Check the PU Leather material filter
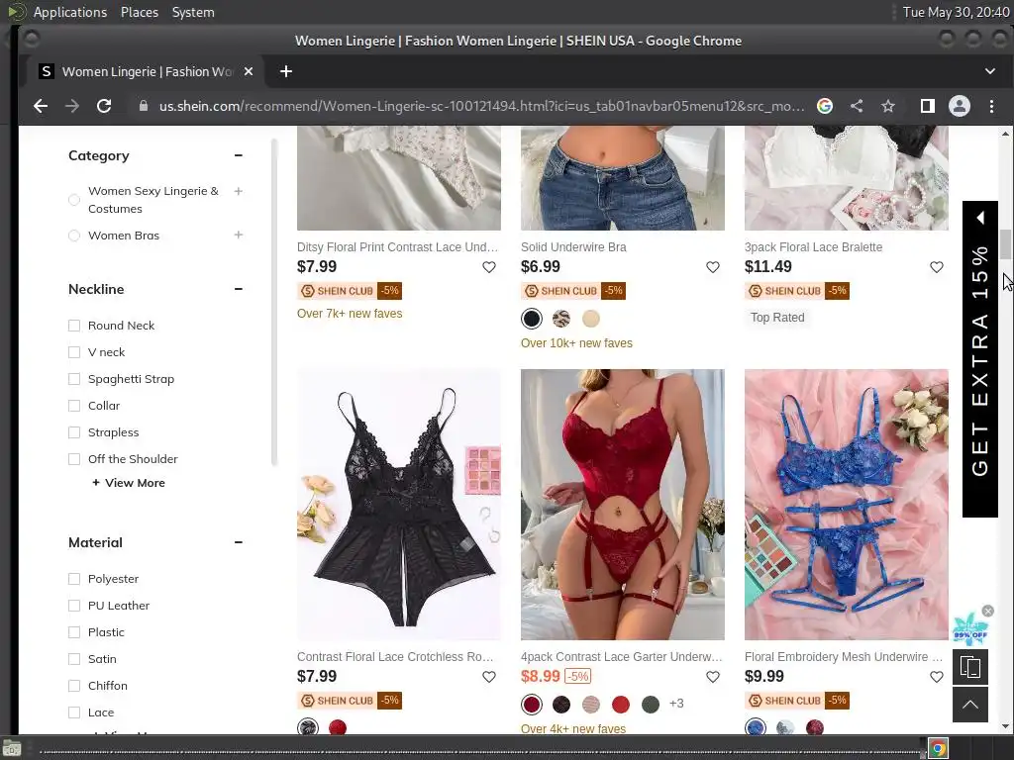 click(x=74, y=606)
